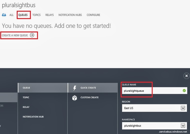Open the Configure tab
190x134 pixels.
point(93,15)
